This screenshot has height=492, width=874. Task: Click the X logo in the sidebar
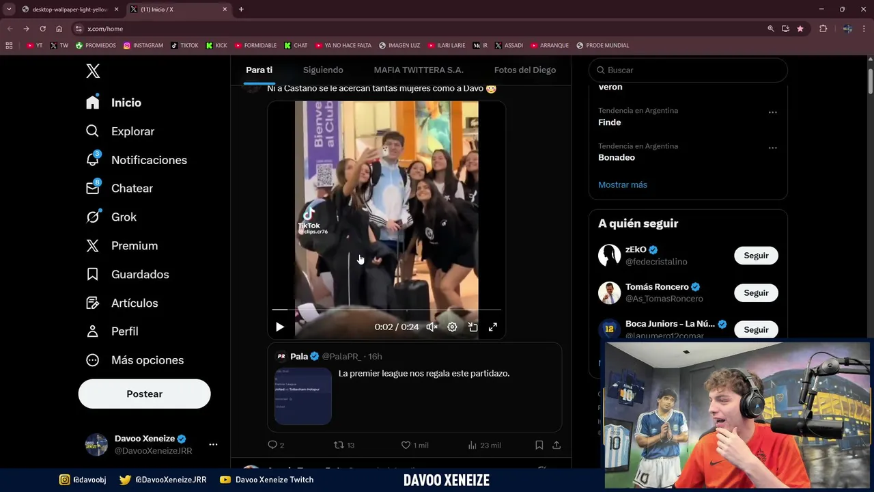click(x=93, y=71)
